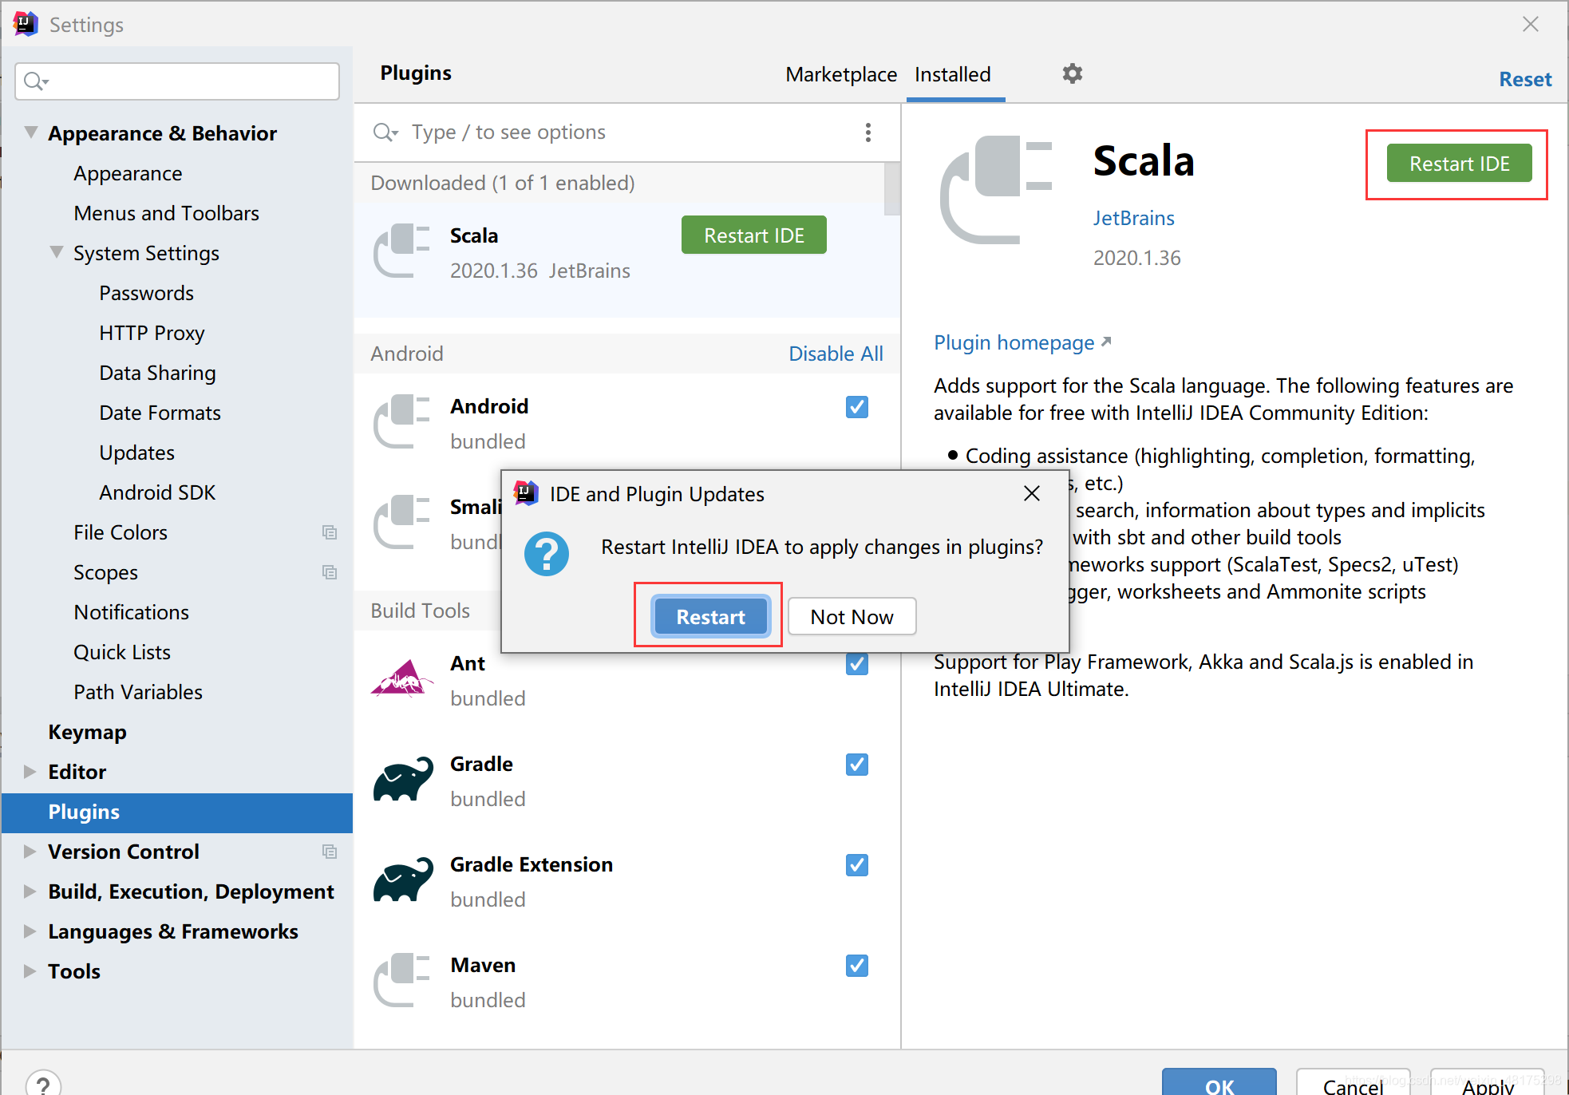1569x1095 pixels.
Task: Open Android SDK settings
Action: coord(157,492)
